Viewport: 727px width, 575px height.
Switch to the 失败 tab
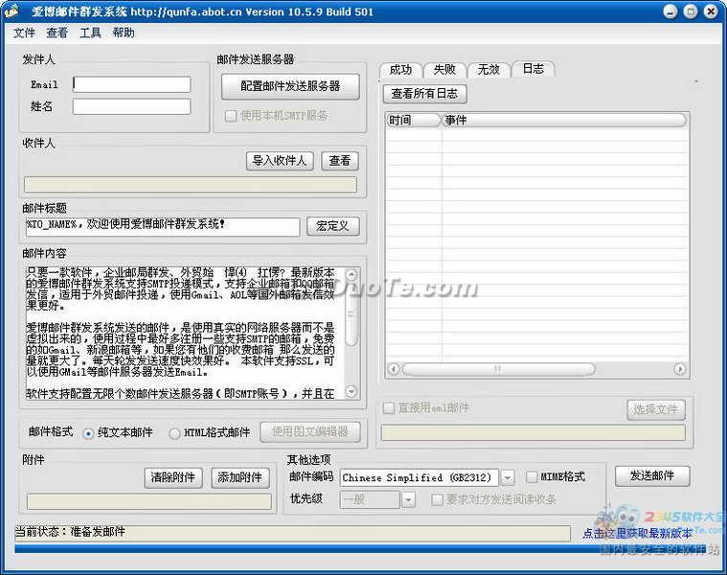click(444, 70)
